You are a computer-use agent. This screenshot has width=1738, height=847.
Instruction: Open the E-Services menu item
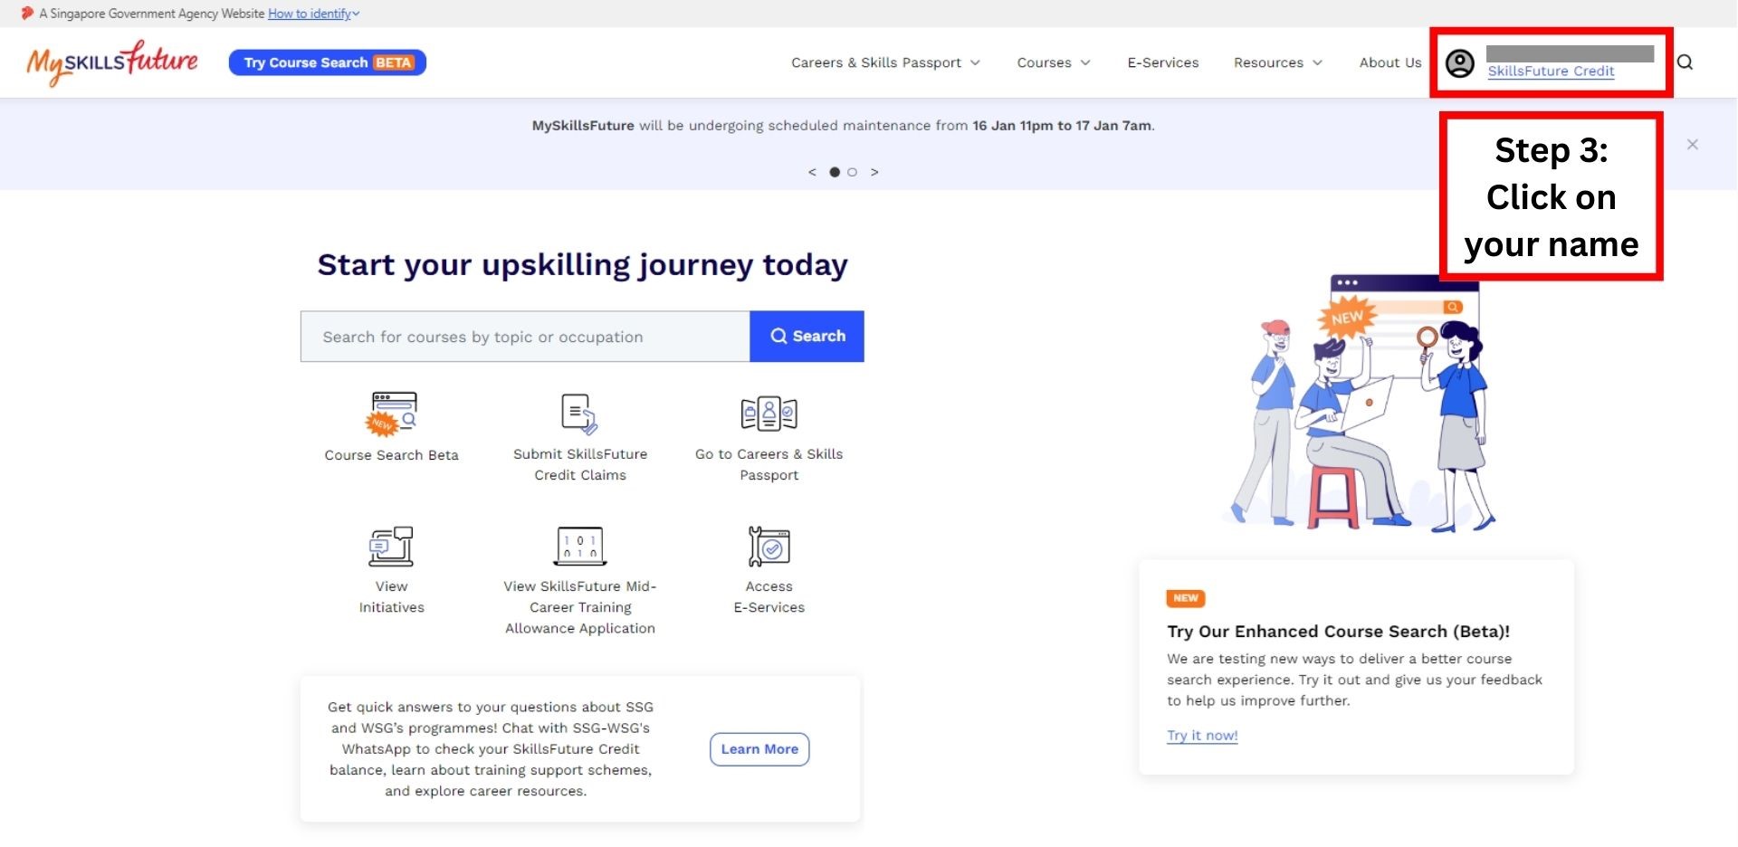1162,62
